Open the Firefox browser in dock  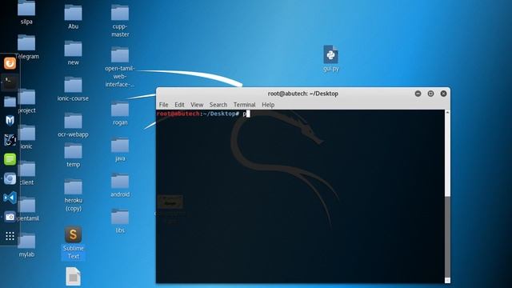(10, 63)
